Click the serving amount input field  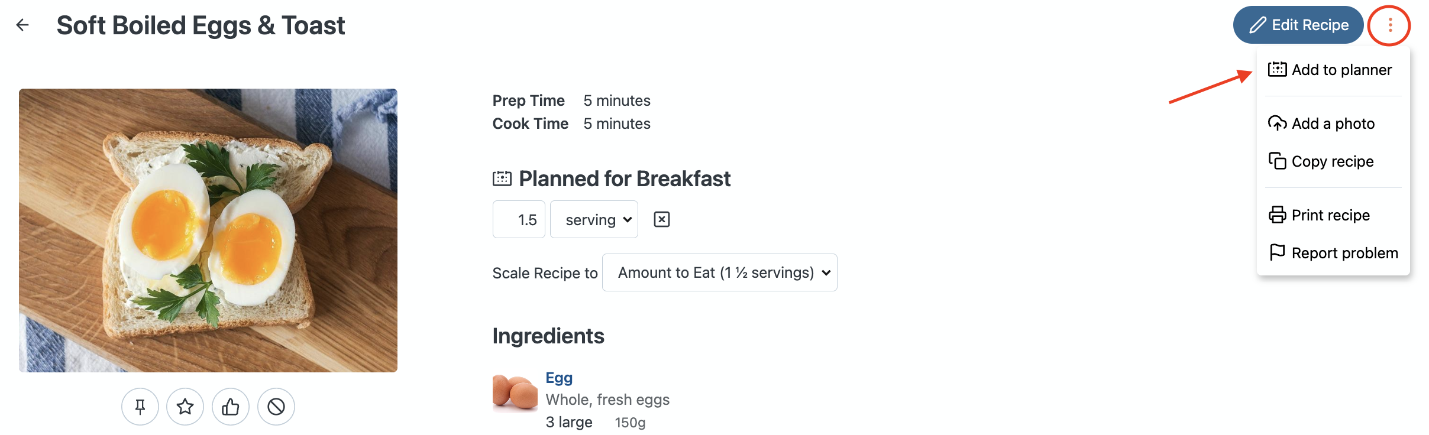click(519, 220)
